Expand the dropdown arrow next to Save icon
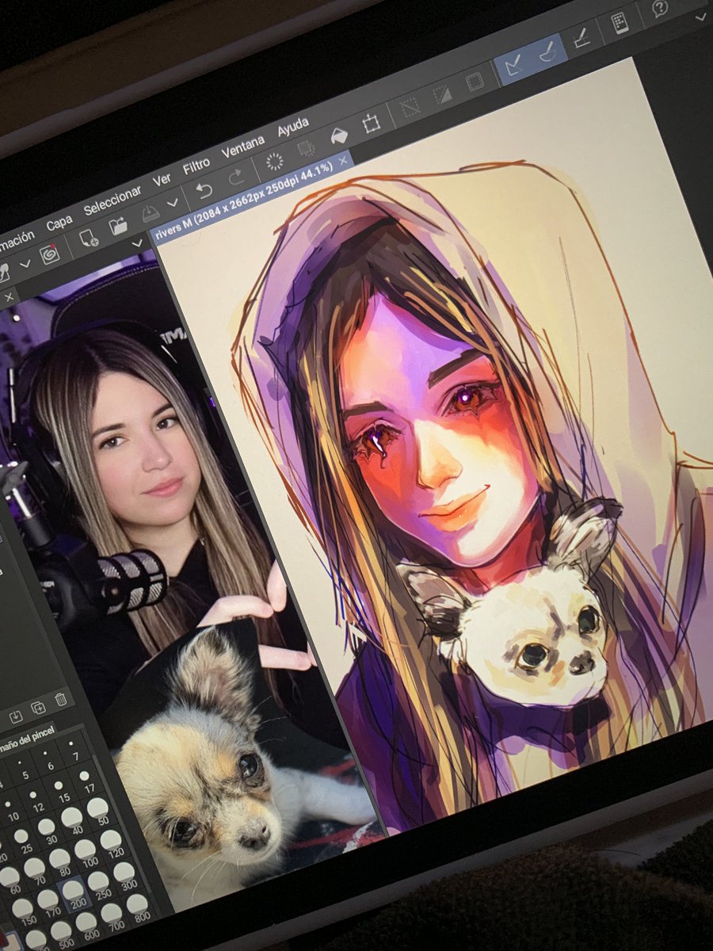Viewport: 713px width, 951px height. pos(172,203)
